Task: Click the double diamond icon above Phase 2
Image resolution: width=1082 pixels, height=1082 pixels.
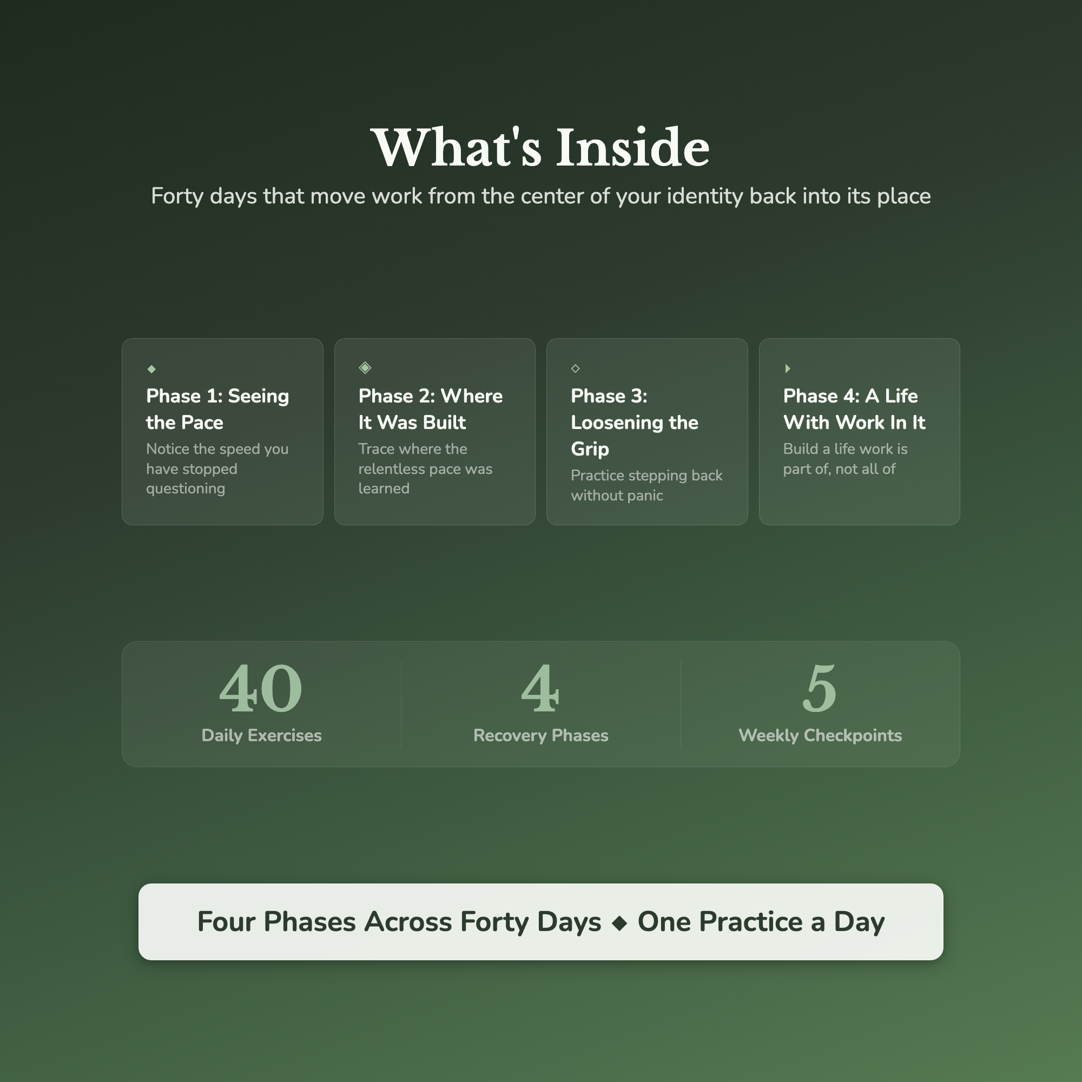Action: (365, 367)
